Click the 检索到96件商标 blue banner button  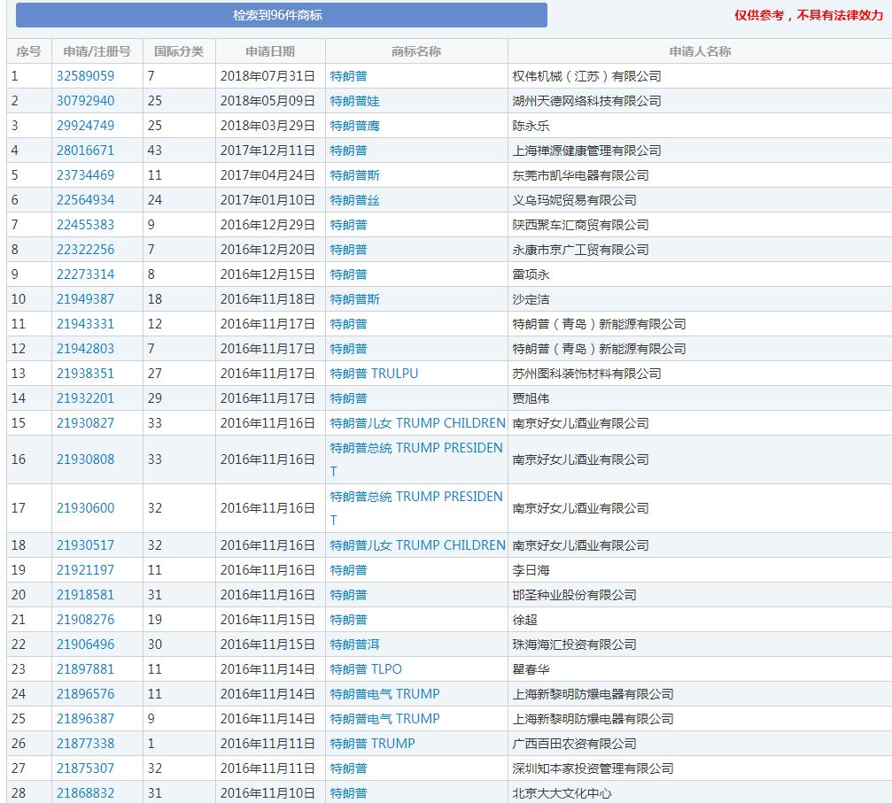click(x=277, y=16)
